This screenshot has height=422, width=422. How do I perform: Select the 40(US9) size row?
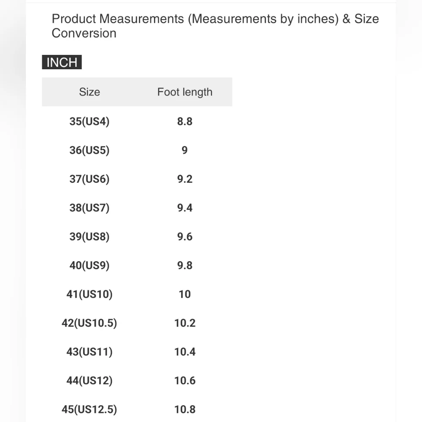click(x=137, y=265)
